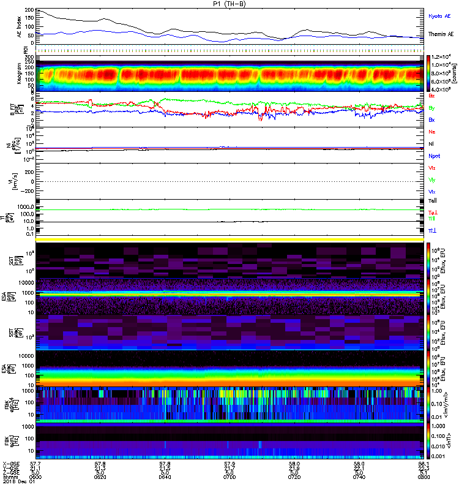Click the hhmm row label
The image size is (459, 490).
click(9, 477)
